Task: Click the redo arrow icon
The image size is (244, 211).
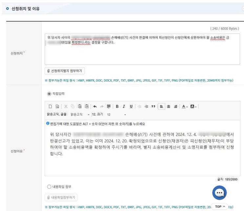Action: [102, 106]
